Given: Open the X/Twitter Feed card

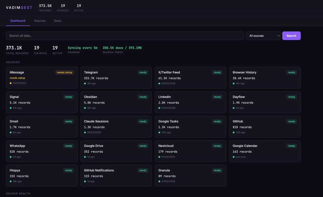Looking at the screenshot, I should click(190, 78).
